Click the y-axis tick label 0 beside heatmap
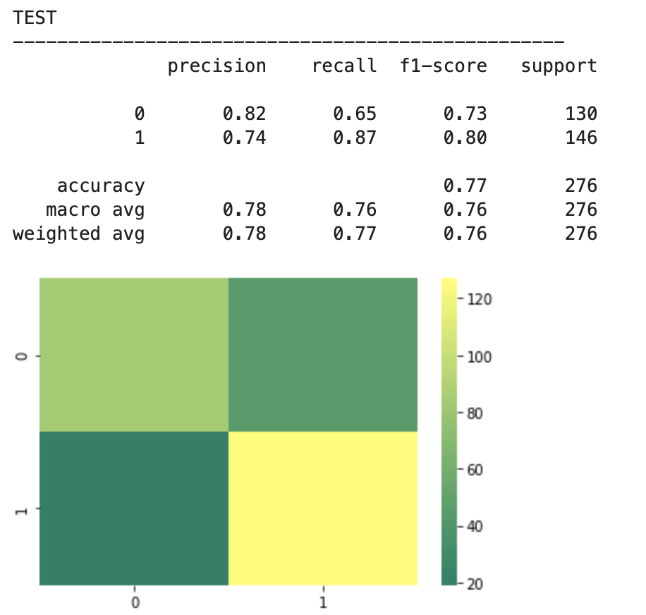 click(x=22, y=357)
